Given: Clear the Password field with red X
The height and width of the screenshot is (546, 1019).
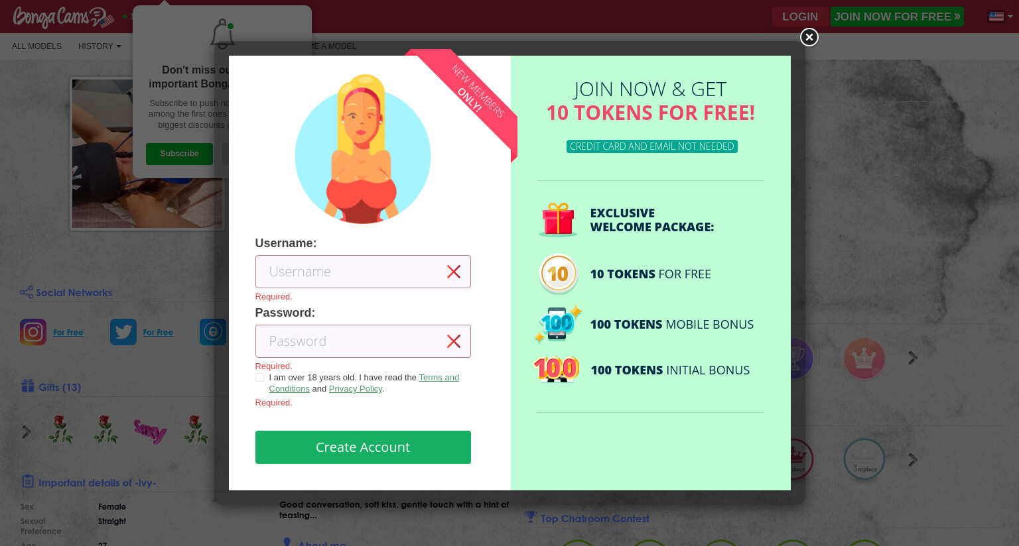Looking at the screenshot, I should (x=454, y=341).
